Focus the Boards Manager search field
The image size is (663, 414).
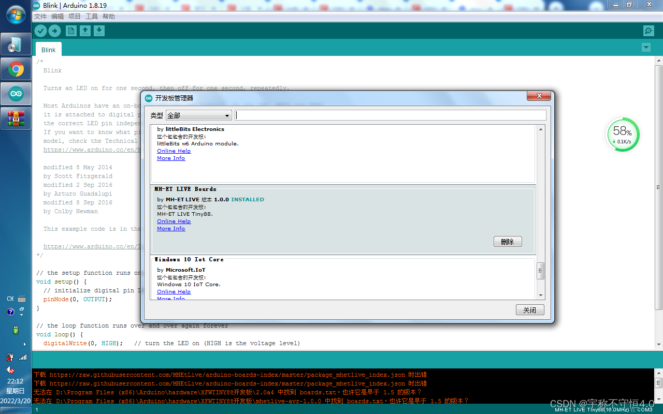[x=391, y=115]
